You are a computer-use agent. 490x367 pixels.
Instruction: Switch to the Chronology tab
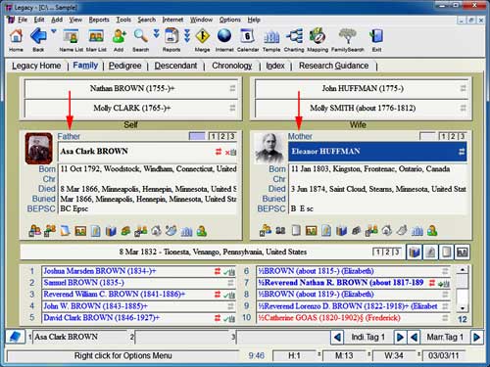pos(232,66)
